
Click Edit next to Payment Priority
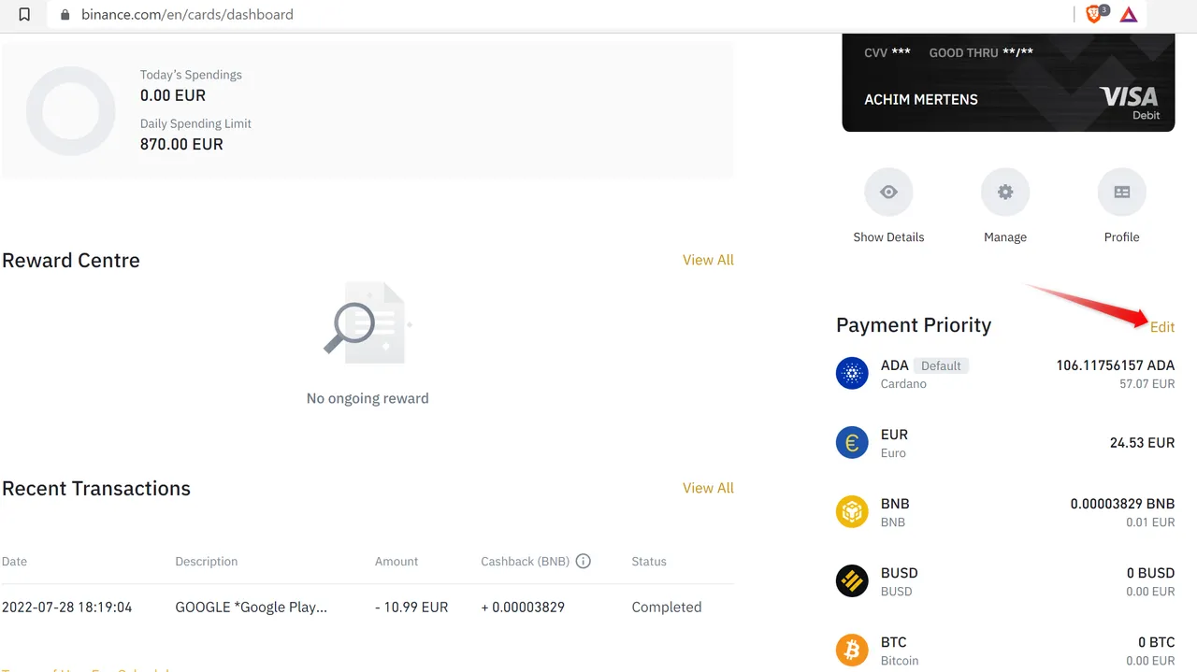click(x=1162, y=326)
